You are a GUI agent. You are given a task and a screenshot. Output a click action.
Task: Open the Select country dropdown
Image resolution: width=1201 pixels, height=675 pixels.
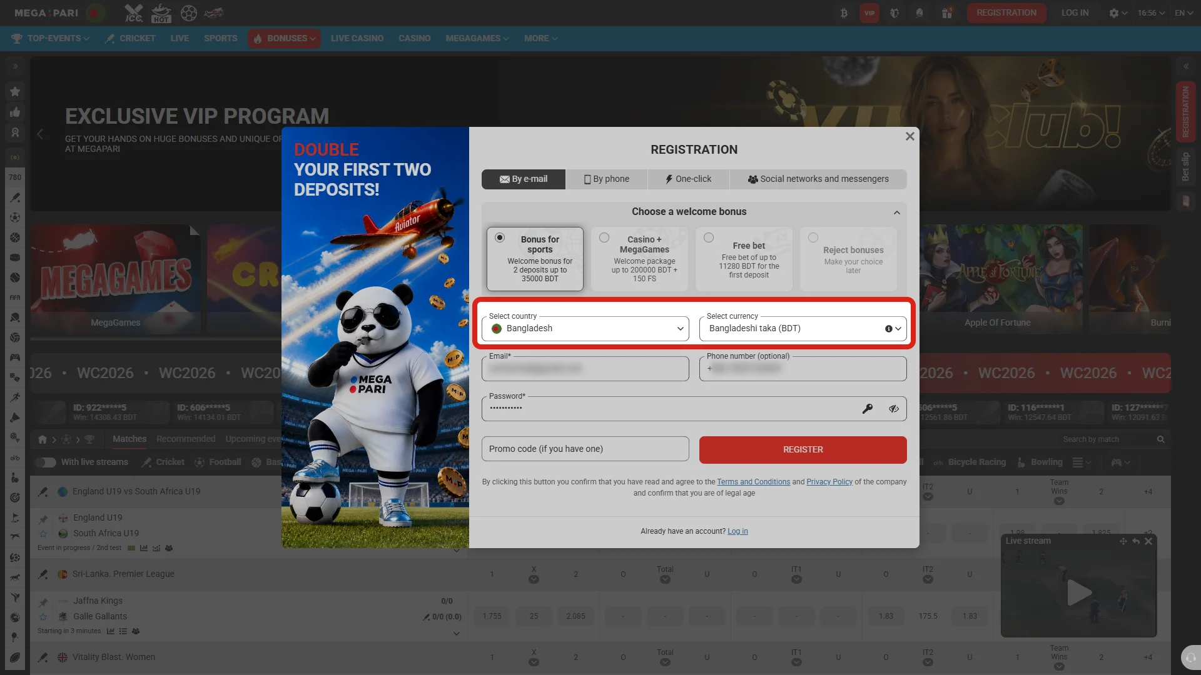[x=585, y=329]
